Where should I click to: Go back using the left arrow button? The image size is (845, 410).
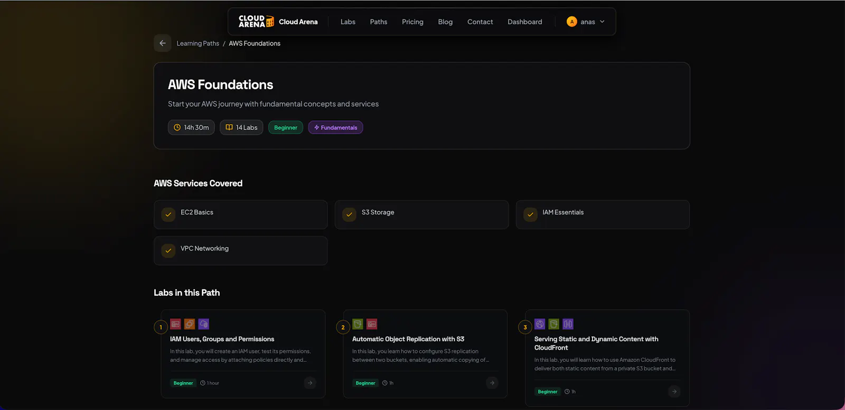(163, 43)
